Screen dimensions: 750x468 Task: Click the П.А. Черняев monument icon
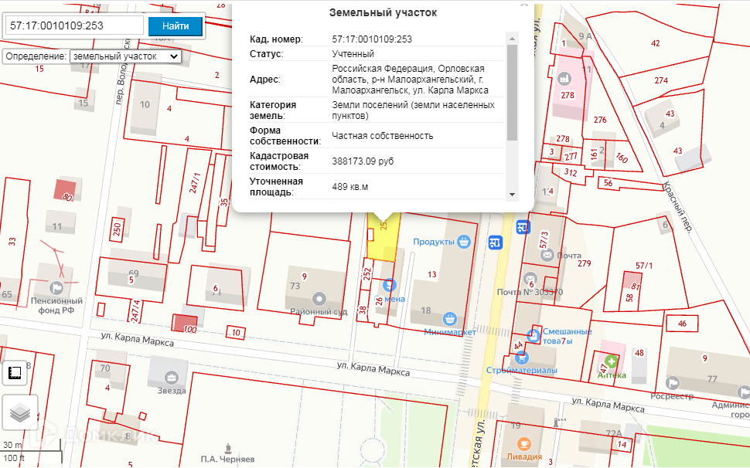[x=228, y=449]
